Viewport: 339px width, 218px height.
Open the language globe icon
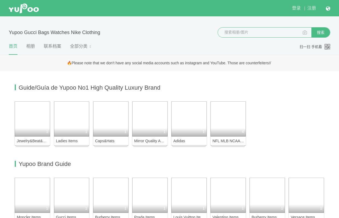[328, 8]
